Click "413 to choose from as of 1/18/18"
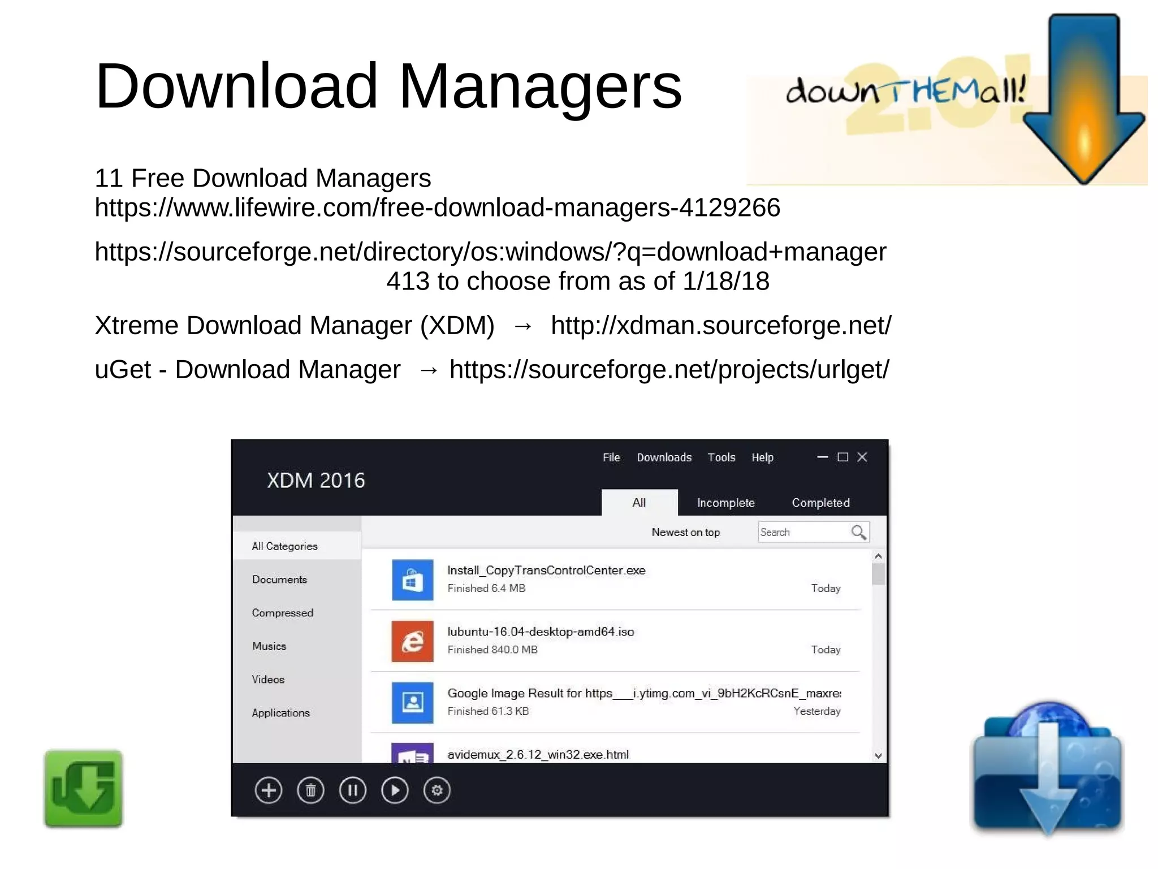The height and width of the screenshot is (869, 1158). coord(578,282)
